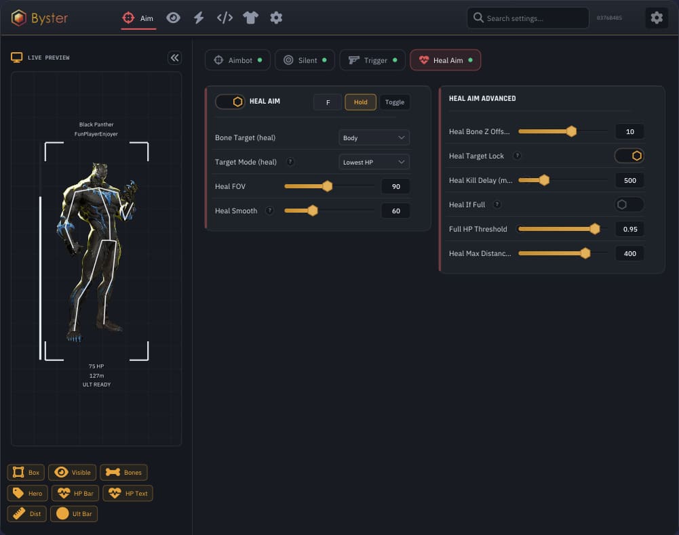Click the Heal Smooth slider handle

(x=313, y=211)
